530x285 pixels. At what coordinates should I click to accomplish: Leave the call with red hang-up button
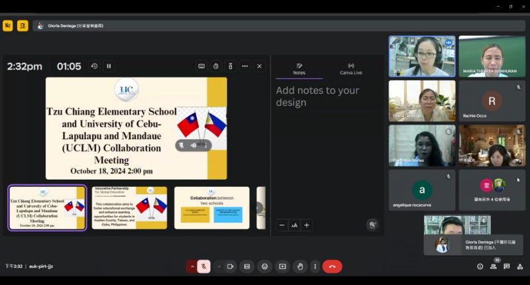[x=332, y=266]
